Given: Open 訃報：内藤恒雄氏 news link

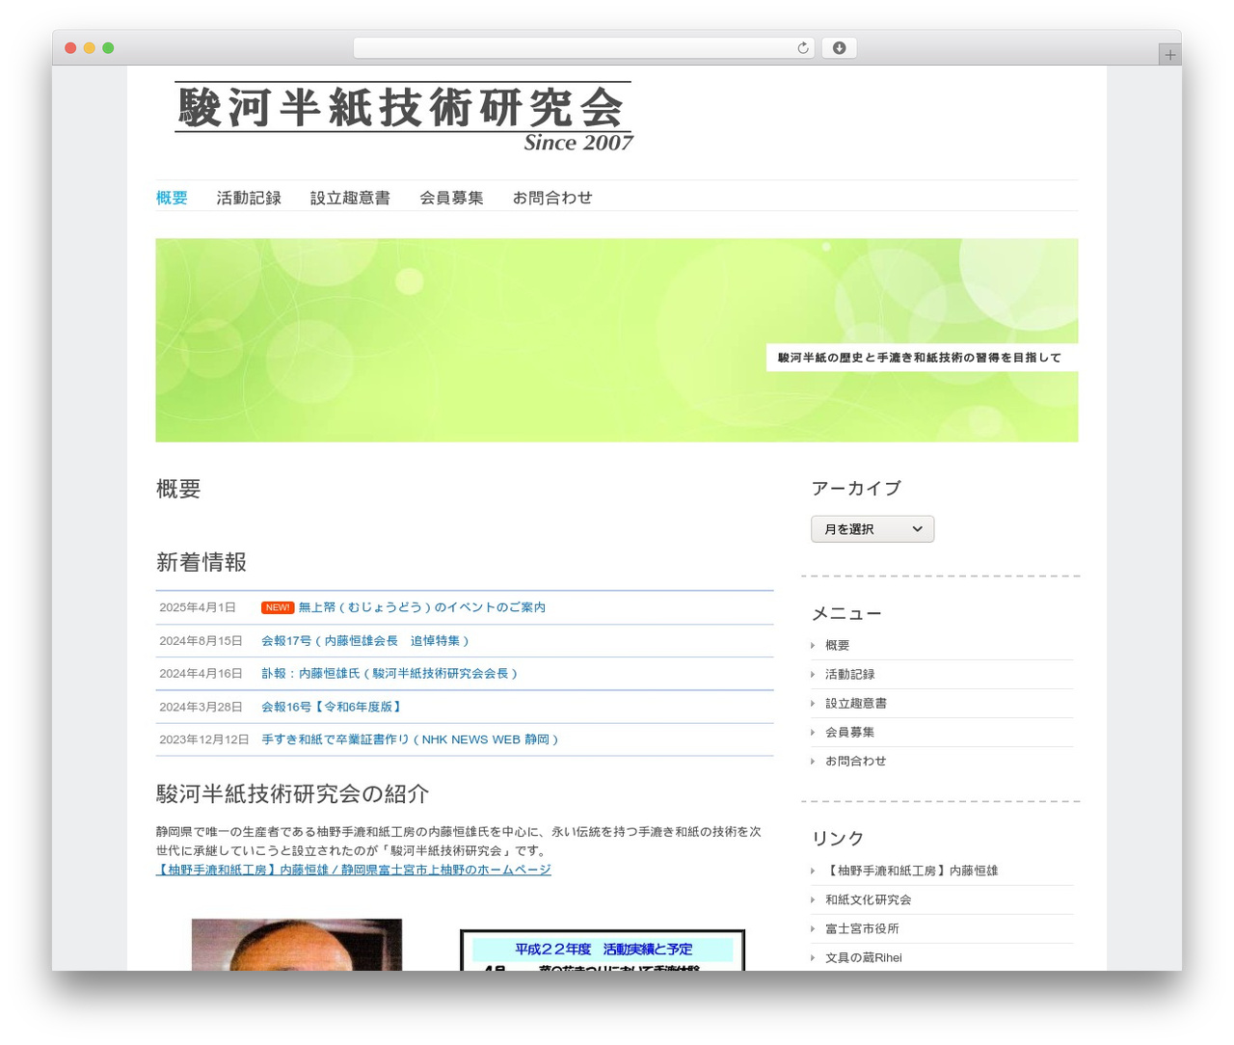Looking at the screenshot, I should point(389,674).
